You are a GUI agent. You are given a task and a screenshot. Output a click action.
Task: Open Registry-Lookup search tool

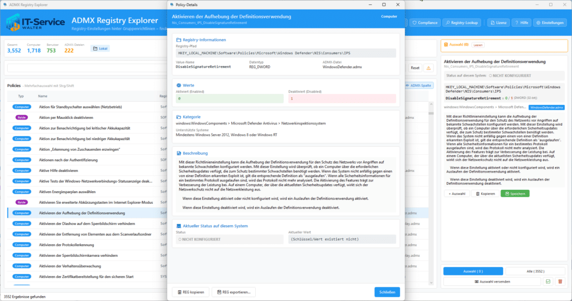click(462, 23)
